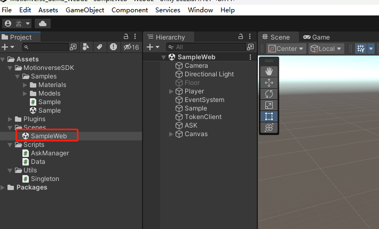379x229 pixels.
Task: Focus the Hierarchy search field
Action: [x=206, y=47]
